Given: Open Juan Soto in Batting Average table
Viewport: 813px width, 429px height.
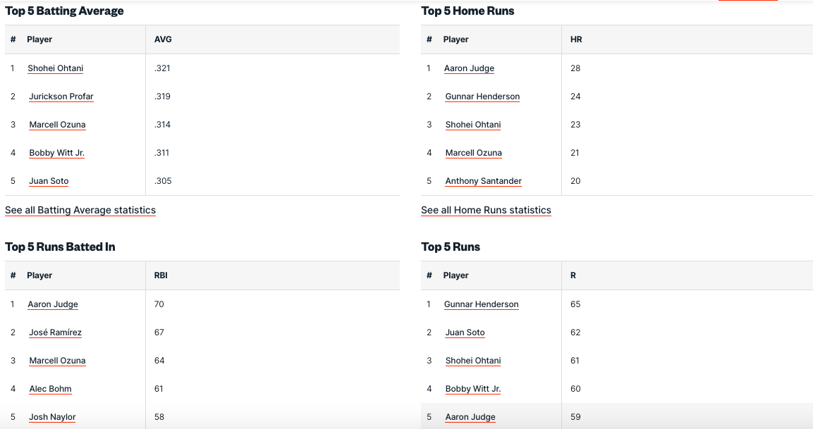Looking at the screenshot, I should [x=49, y=181].
